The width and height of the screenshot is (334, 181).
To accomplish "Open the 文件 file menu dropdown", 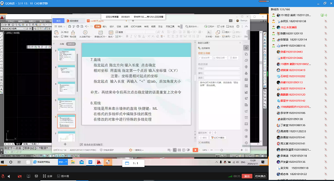I will click(60, 26).
